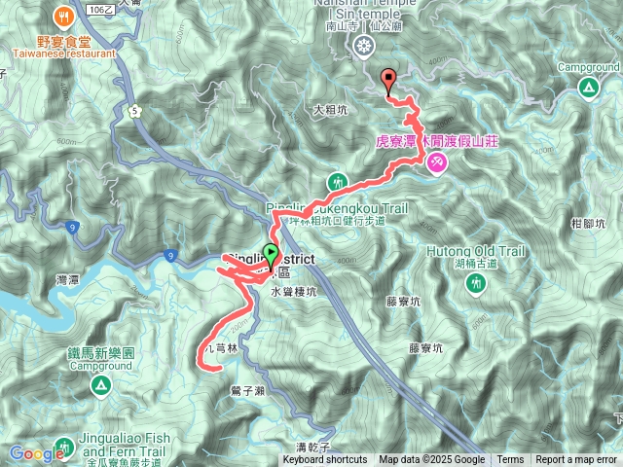Click the 106乙 road label
623x467 pixels.
point(100,10)
